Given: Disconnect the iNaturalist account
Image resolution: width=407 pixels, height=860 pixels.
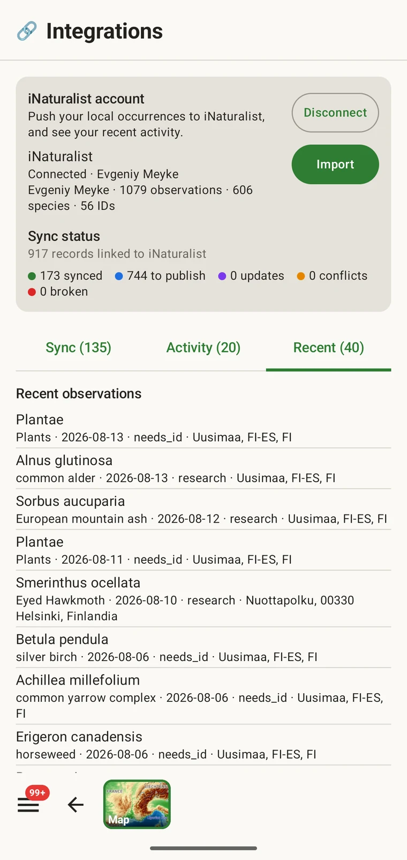Looking at the screenshot, I should [x=335, y=113].
